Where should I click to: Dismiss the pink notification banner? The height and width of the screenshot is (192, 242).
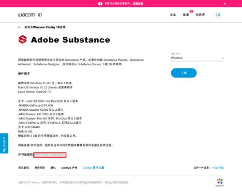click(x=225, y=3)
